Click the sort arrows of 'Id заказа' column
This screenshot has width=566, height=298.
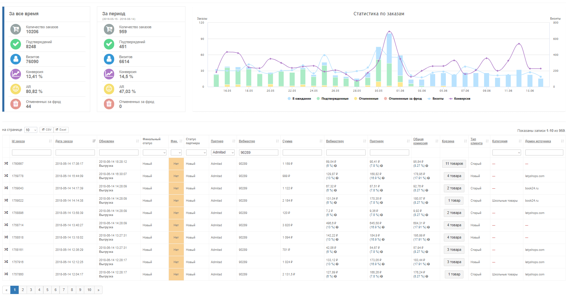point(50,141)
